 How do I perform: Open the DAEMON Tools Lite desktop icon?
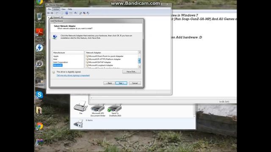pos(39,50)
